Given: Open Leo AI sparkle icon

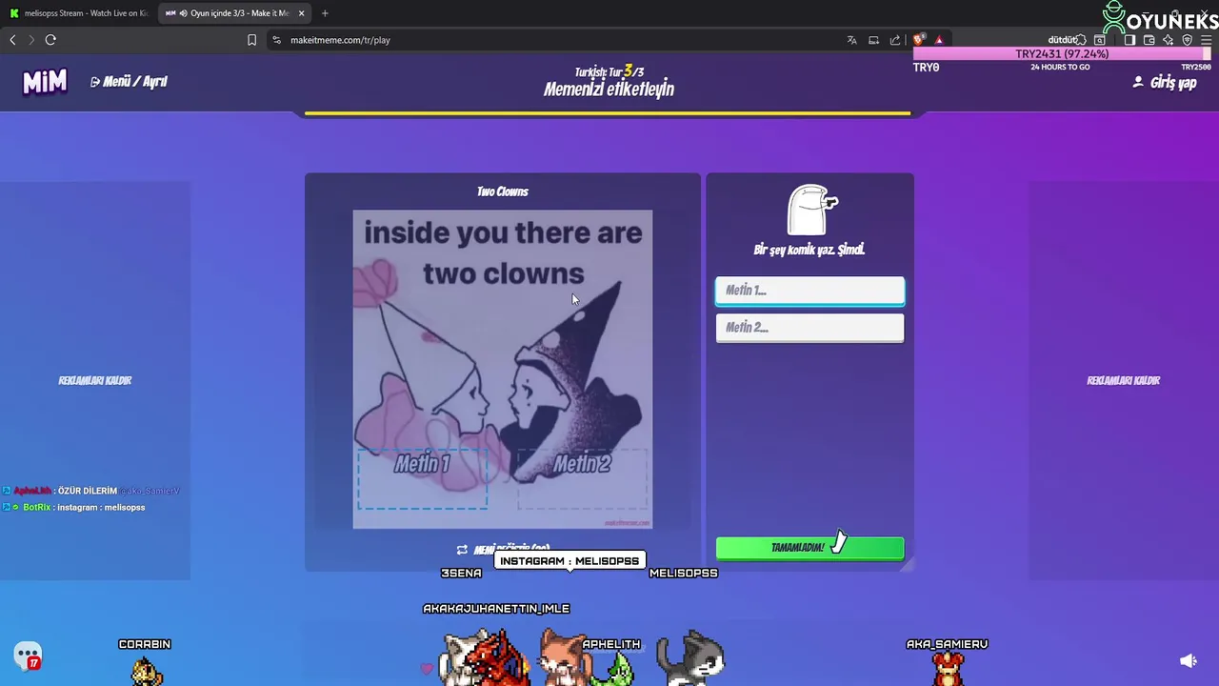Looking at the screenshot, I should (1168, 40).
